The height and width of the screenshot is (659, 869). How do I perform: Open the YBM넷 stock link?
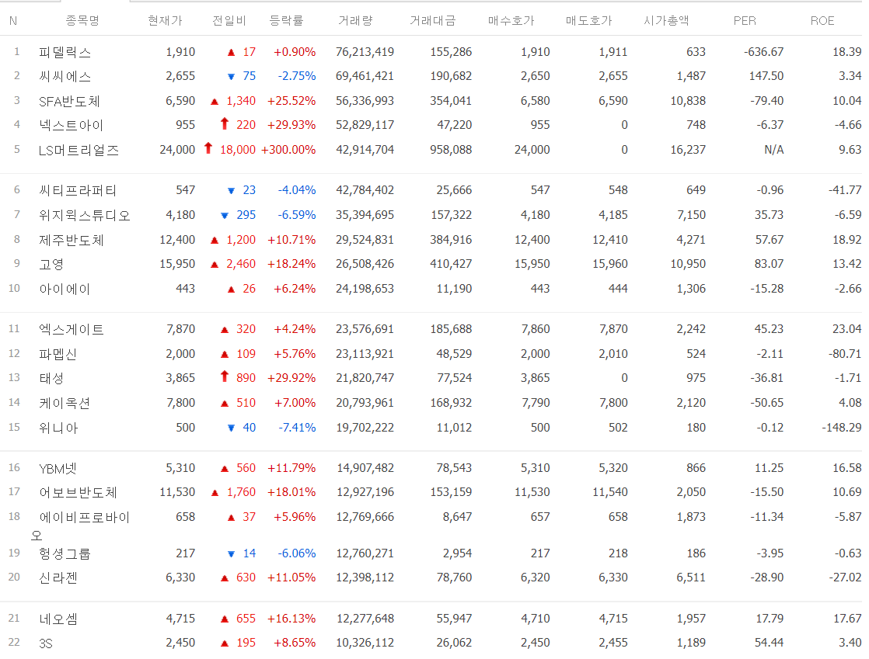click(58, 469)
